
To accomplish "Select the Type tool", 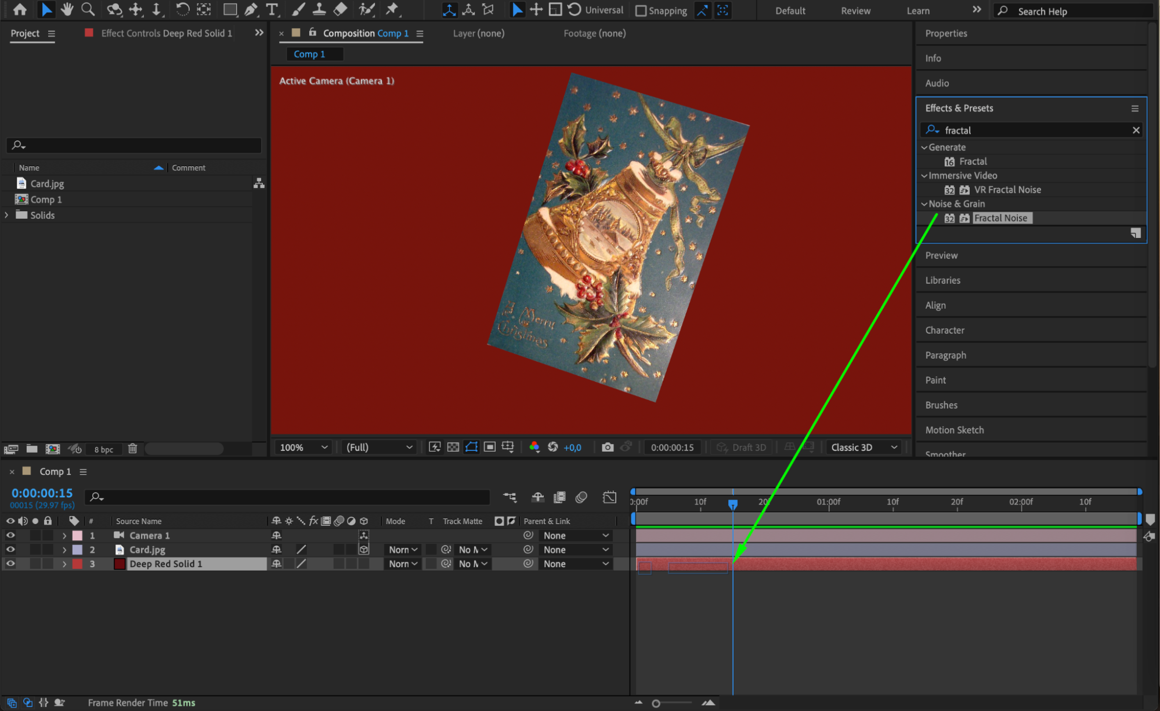I will click(x=272, y=9).
